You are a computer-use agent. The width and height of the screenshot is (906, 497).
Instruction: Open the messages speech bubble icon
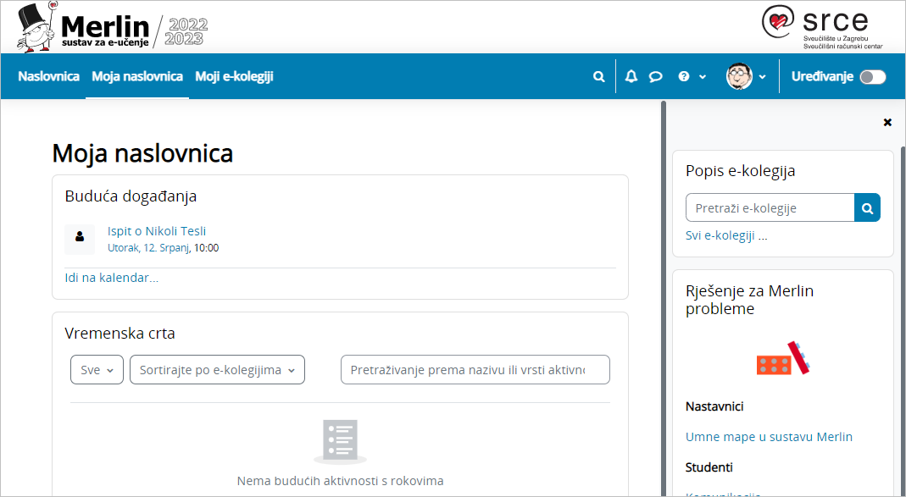655,76
